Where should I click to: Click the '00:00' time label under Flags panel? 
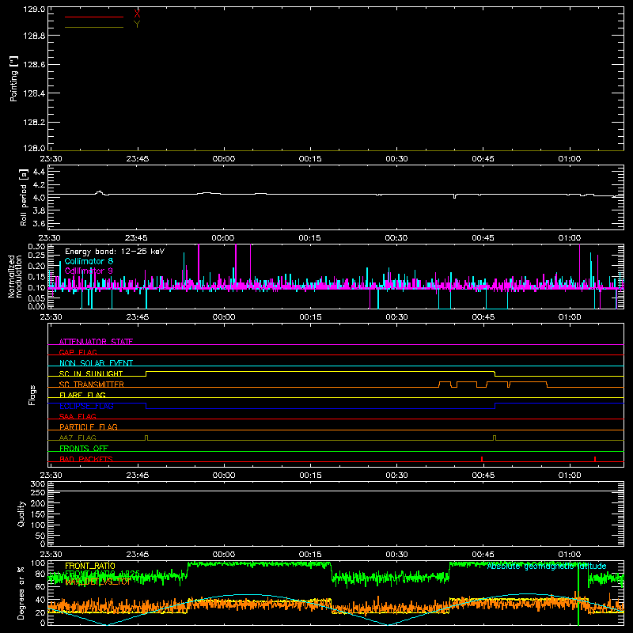224,476
